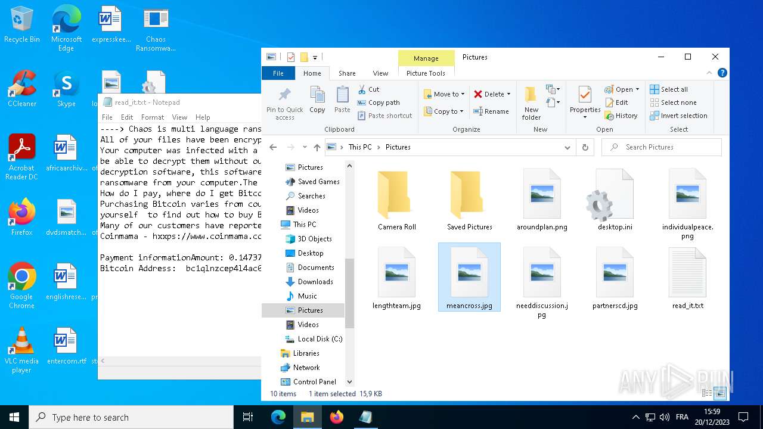Click Select none in the ribbon
Viewport: 763px width, 429px height.
673,102
